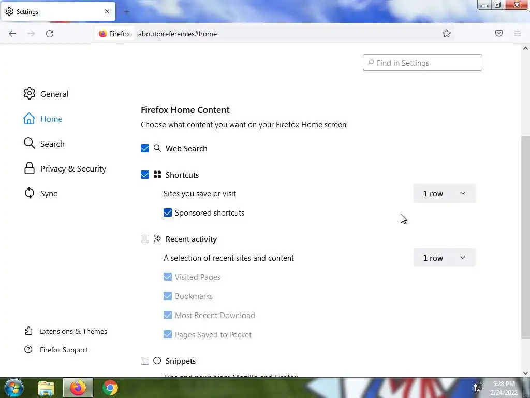This screenshot has width=530, height=398.
Task: Switch to Search settings category
Action: 52,144
